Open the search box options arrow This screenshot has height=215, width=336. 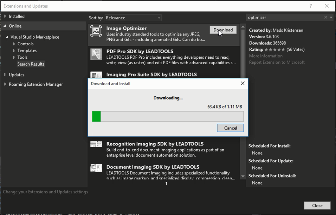[x=331, y=17]
